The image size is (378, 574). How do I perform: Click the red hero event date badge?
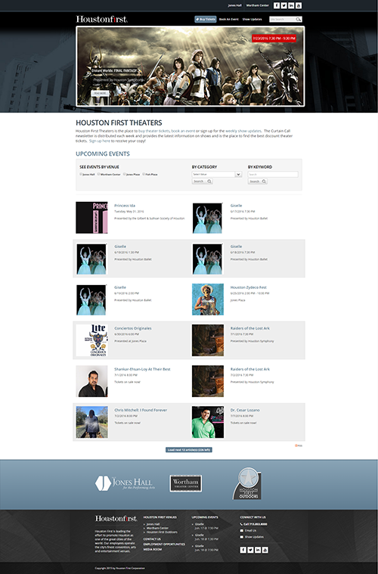(x=274, y=39)
